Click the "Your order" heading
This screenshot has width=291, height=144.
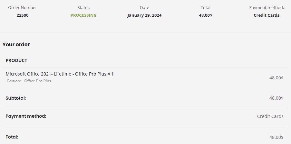tap(16, 45)
